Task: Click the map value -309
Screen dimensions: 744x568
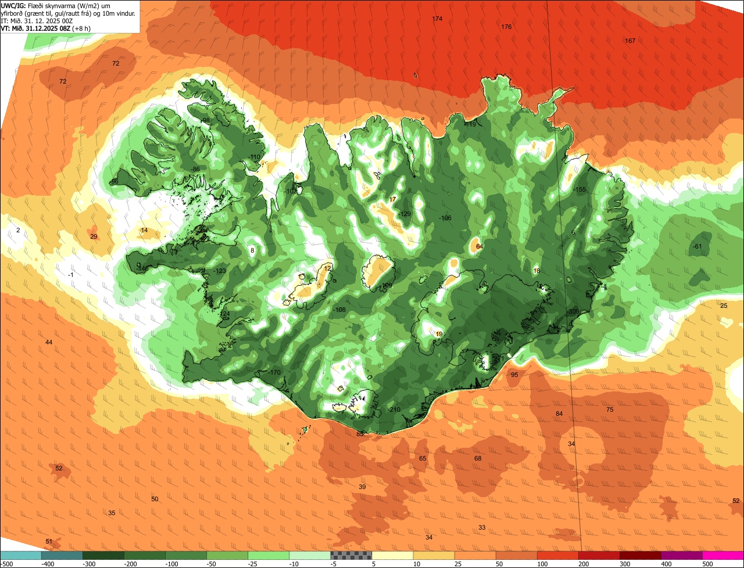Action: click(x=574, y=312)
